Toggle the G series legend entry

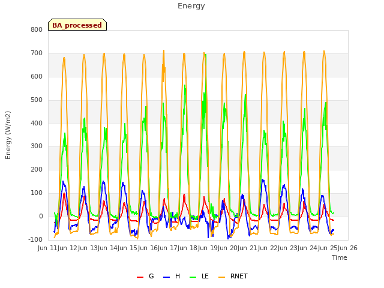[x=145, y=276]
